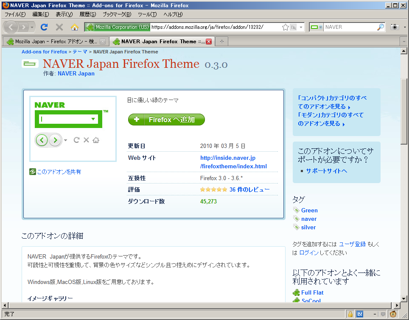Screen dimensions: 409x320
Task: Open the テーマ breadcrumb link
Action: click(x=80, y=52)
